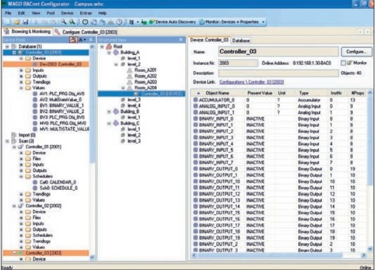Click orange highlighted icon in Device Pools header
This screenshot has width=375, height=270.
[73, 40]
